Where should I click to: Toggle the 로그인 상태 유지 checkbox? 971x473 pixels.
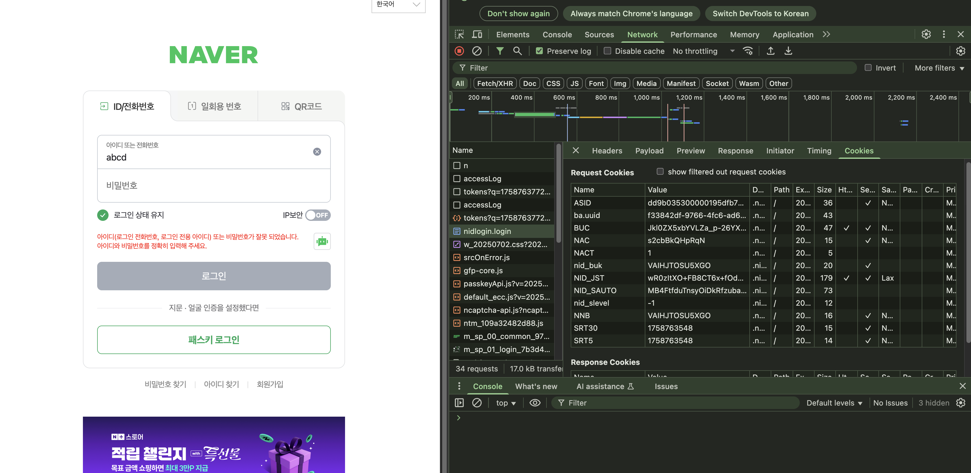coord(103,215)
